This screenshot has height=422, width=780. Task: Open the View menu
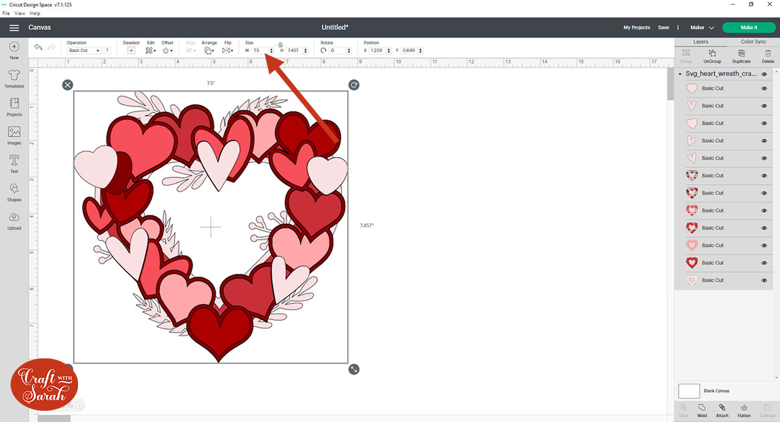pos(19,13)
